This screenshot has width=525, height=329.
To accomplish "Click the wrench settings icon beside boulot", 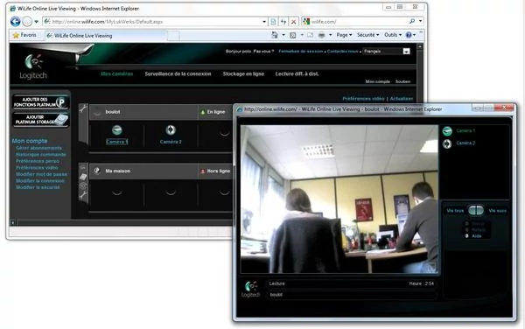I will click(83, 108).
